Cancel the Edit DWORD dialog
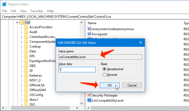This screenshot has width=189, height=111. (132, 85)
